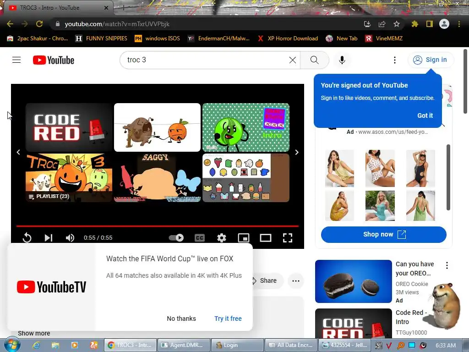Enable the miniplayer
This screenshot has height=352, width=469.
[x=244, y=238]
